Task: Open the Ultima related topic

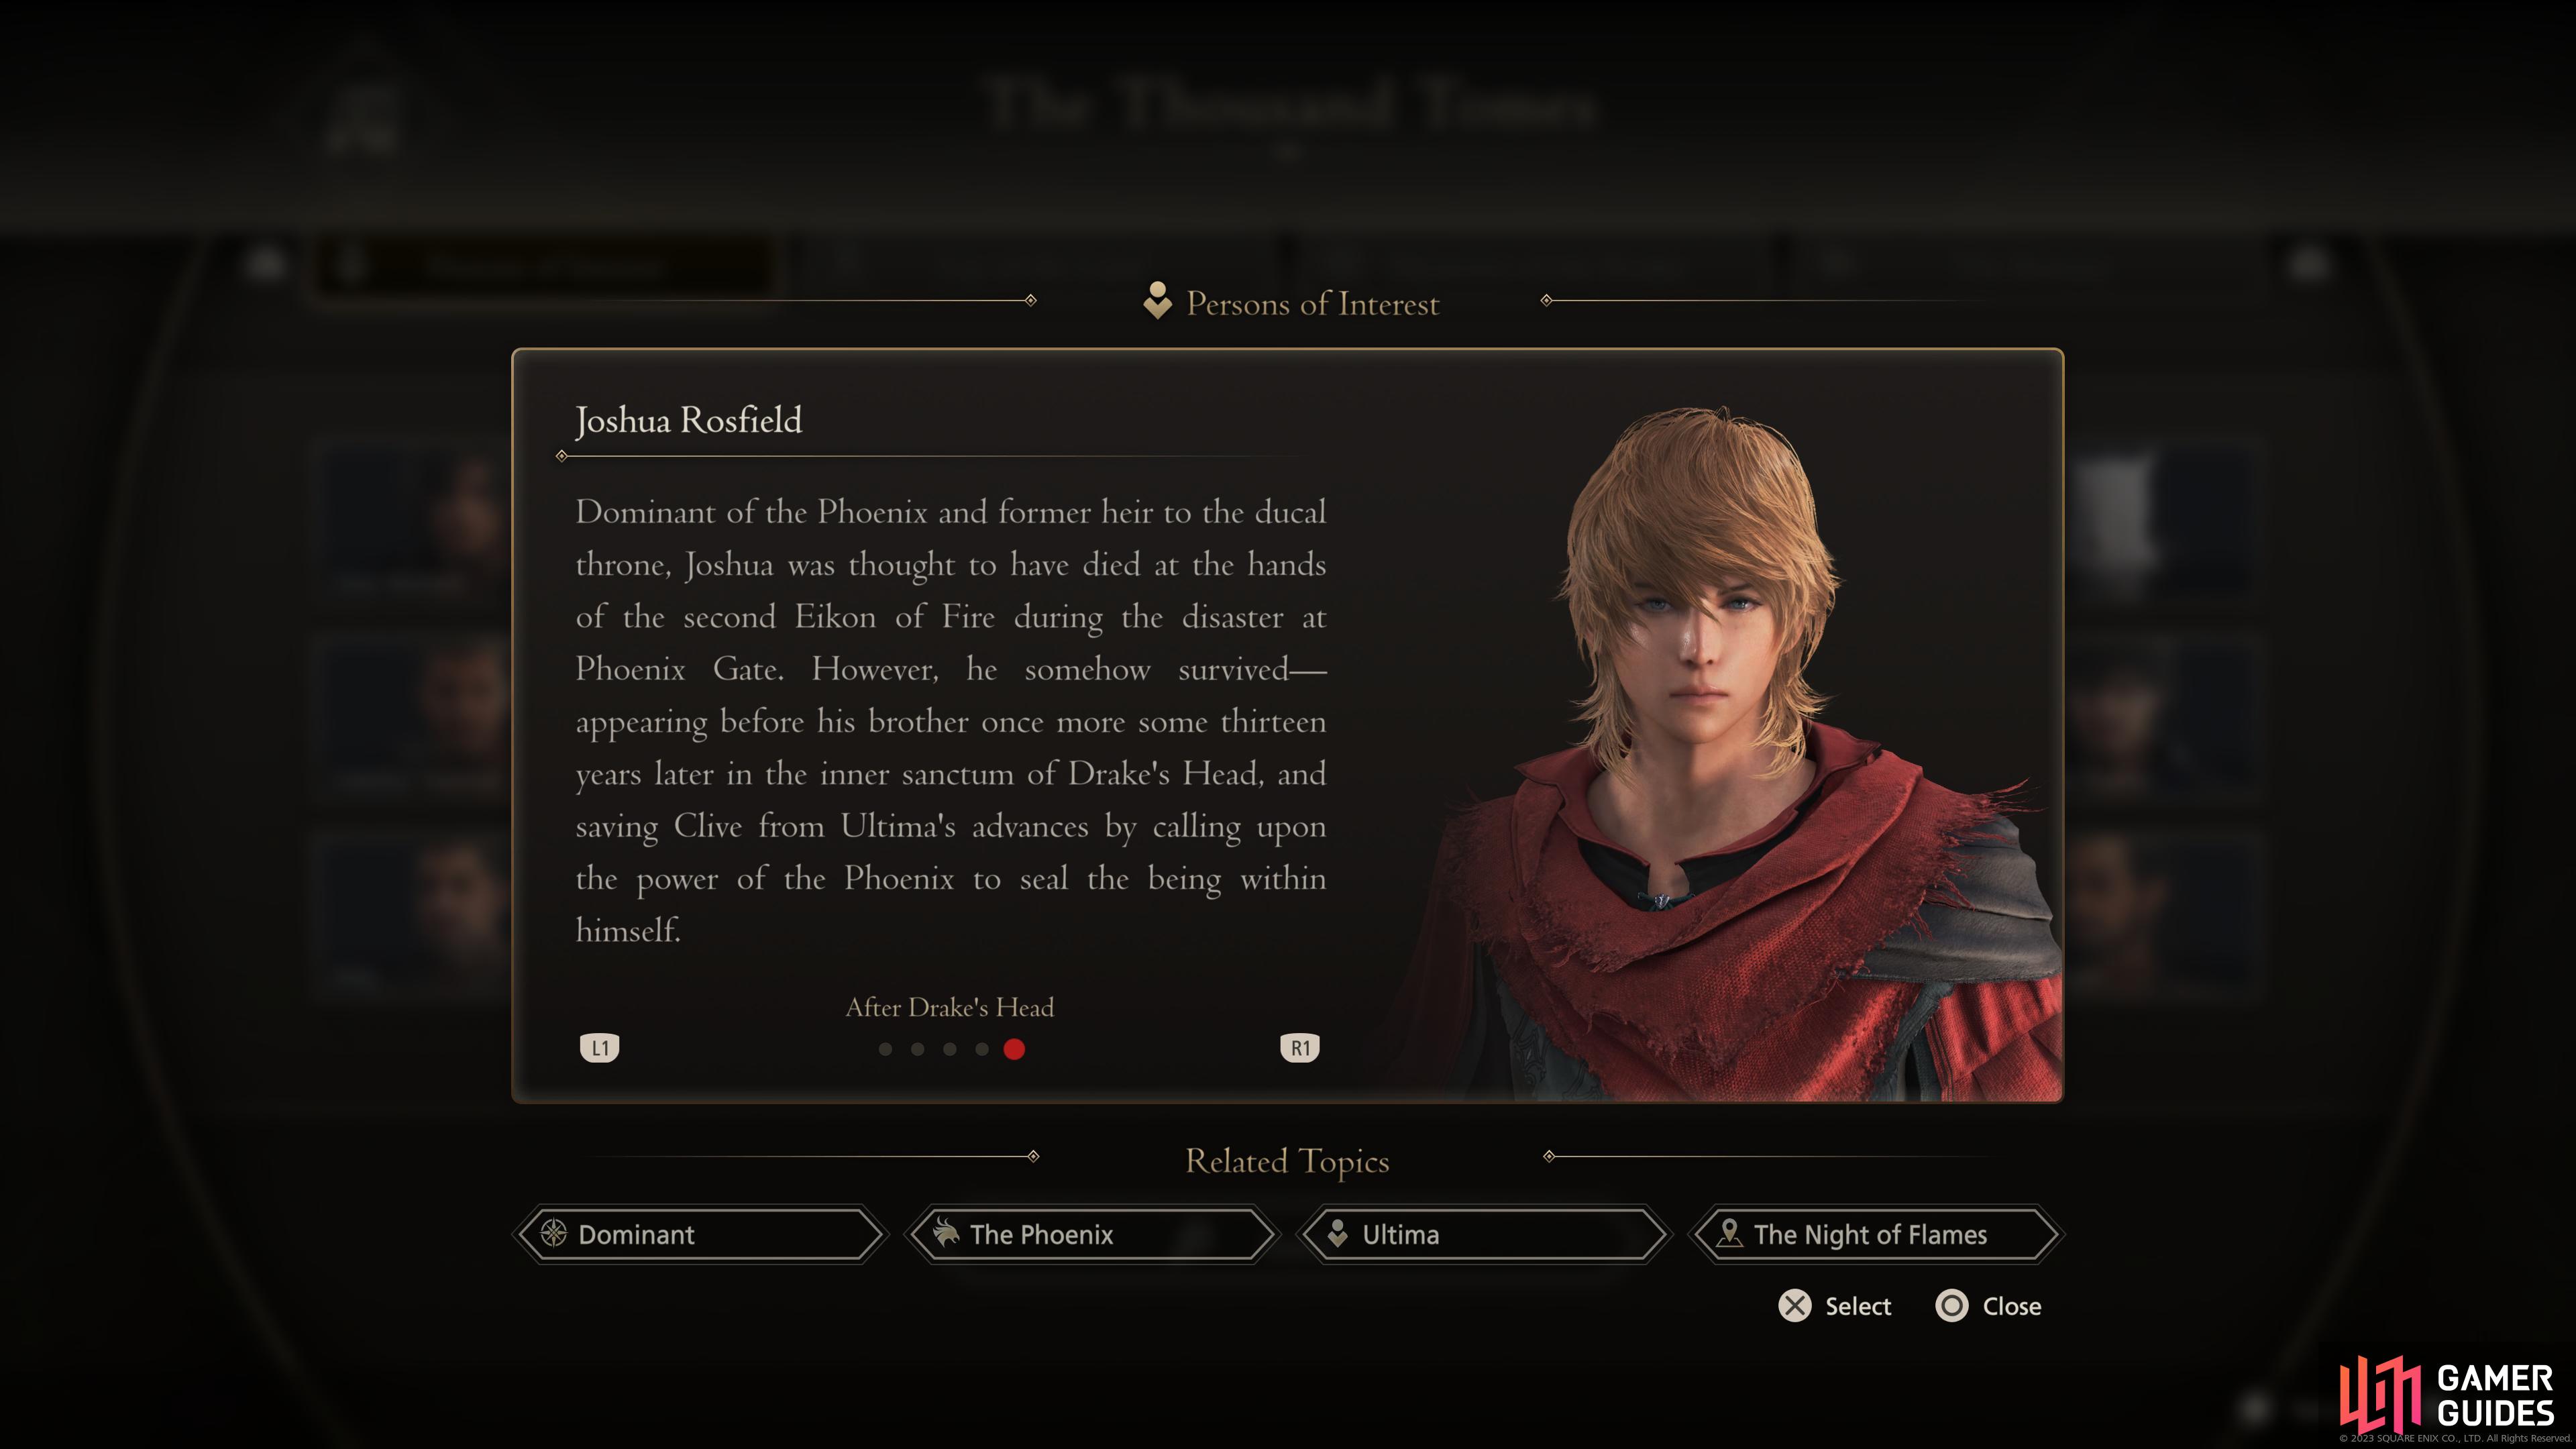Action: click(1484, 1234)
